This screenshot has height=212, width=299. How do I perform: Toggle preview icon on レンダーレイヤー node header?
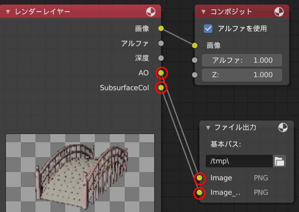pyautogui.click(x=151, y=12)
